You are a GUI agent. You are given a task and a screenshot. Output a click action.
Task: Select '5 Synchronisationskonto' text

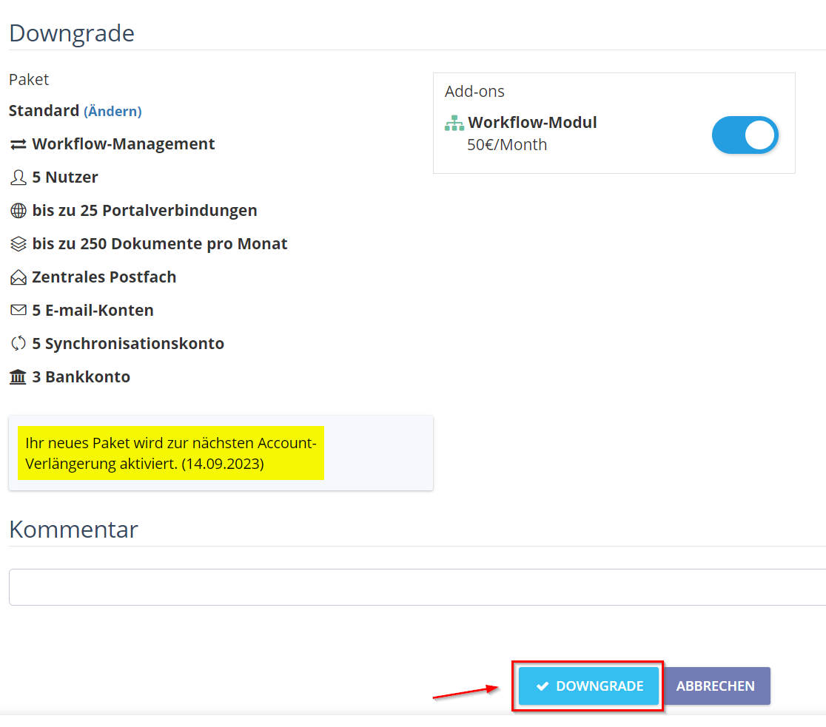128,343
